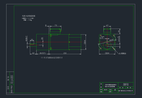The width and height of the screenshot is (142, 98).
Task: Click the 1:2 scale cell in title block
Action: [115, 90]
